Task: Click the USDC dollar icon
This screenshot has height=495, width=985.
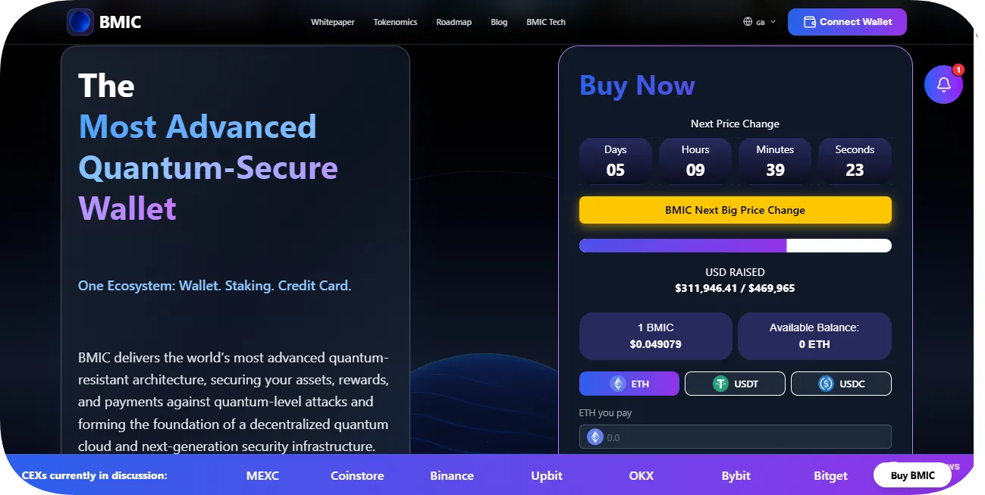Action: (824, 384)
